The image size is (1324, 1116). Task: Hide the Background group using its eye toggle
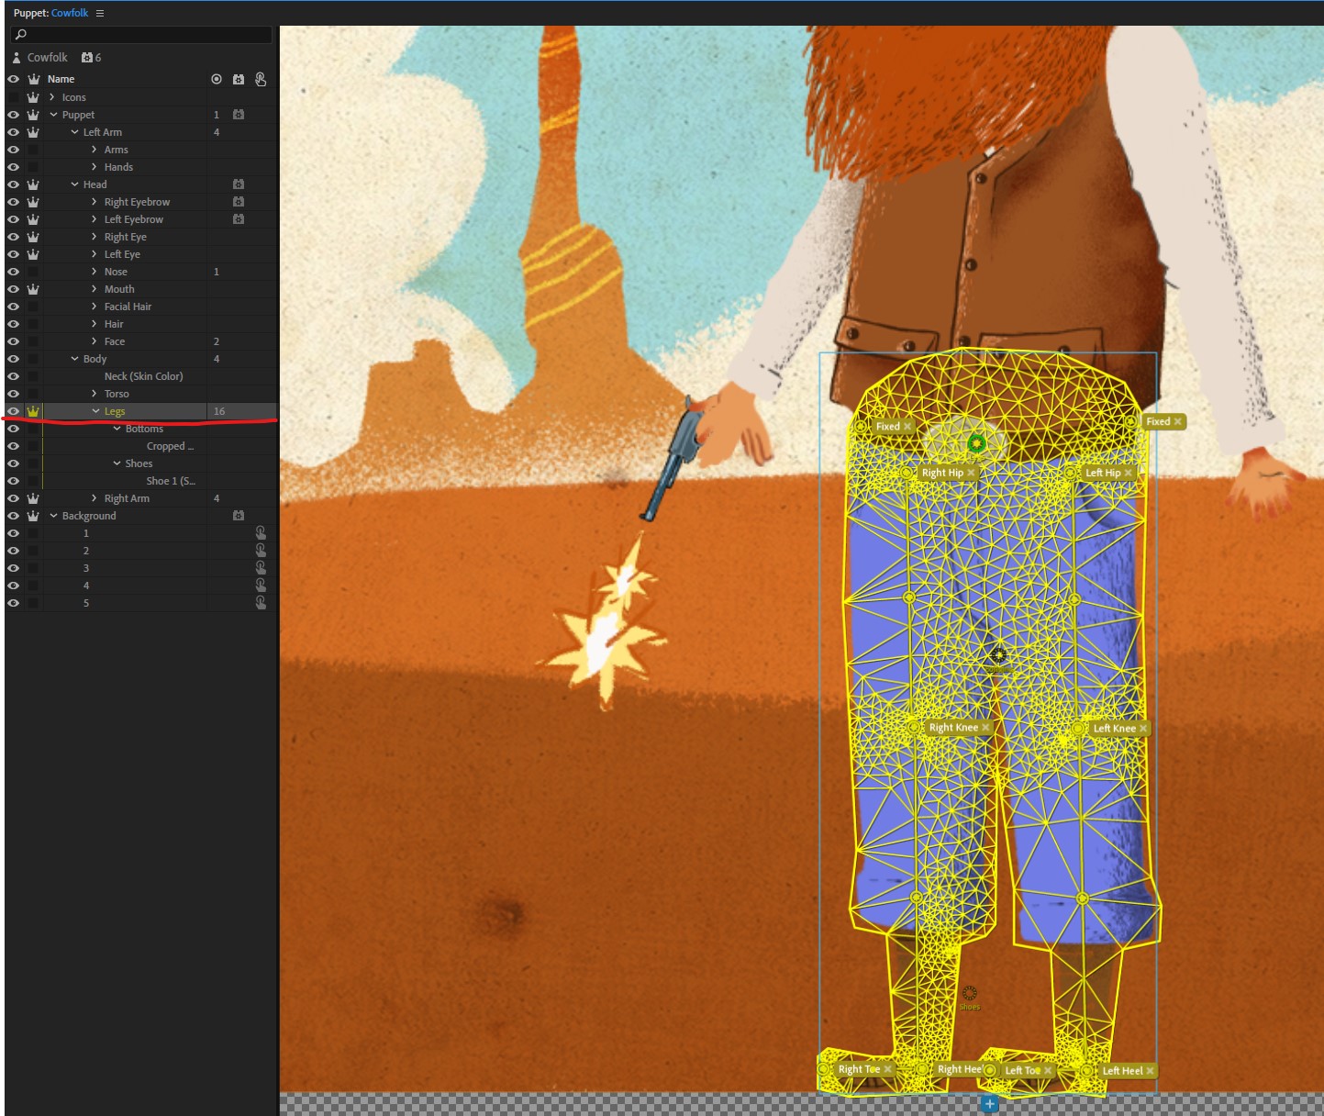13,515
